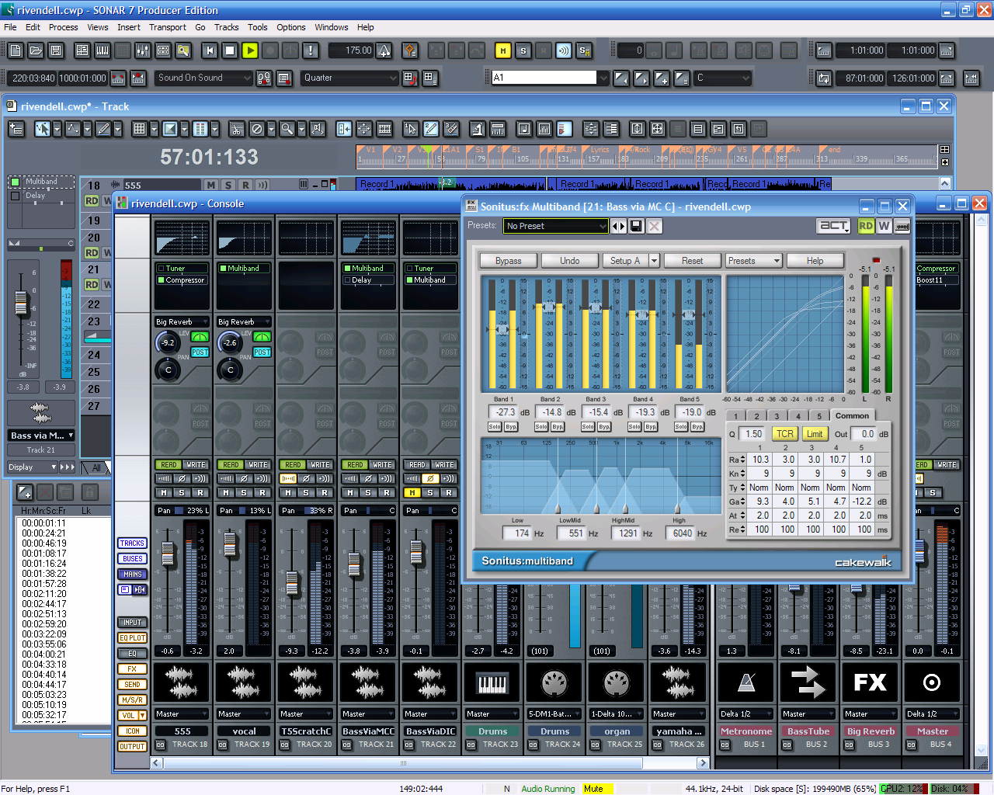Screen dimensions: 994x795
Task: Arm track 18 for recording
Action: click(x=245, y=185)
